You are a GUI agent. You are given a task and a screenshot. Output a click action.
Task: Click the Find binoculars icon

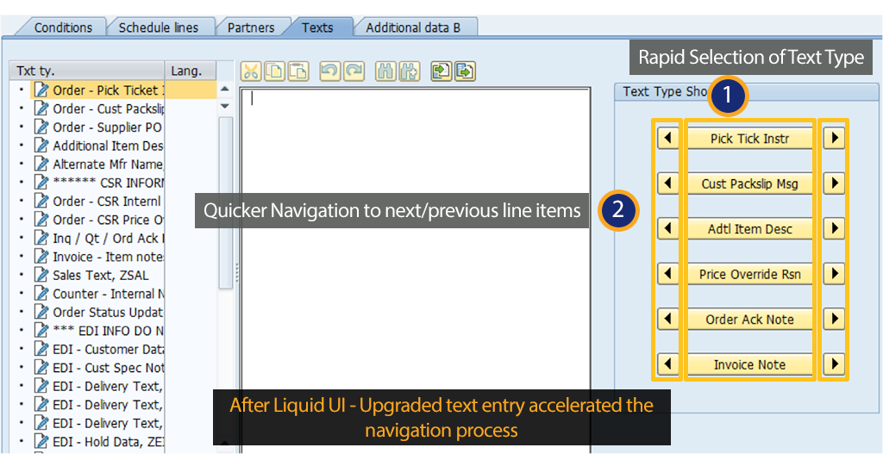point(386,71)
